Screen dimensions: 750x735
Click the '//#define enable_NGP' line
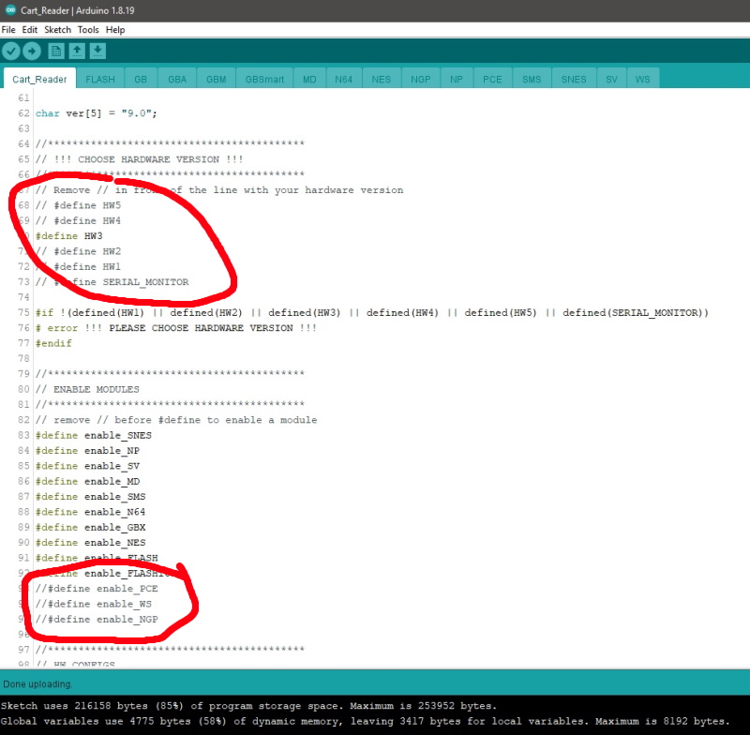click(x=97, y=619)
